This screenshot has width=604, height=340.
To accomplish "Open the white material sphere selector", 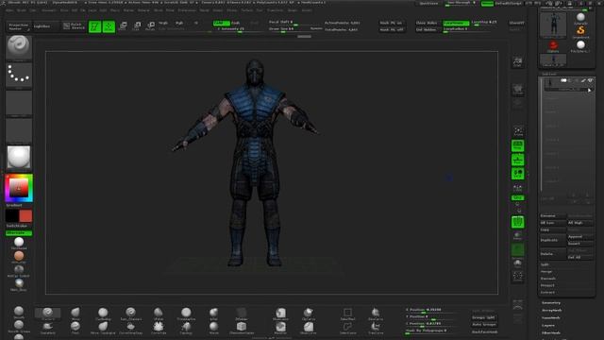I will (x=19, y=158).
